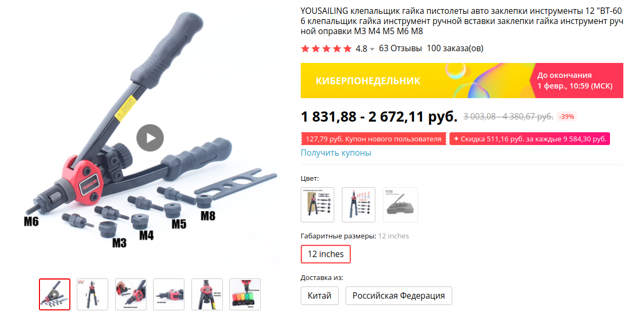
Task: Click the new user coupon 127,79 руб. tag
Action: pos(373,139)
